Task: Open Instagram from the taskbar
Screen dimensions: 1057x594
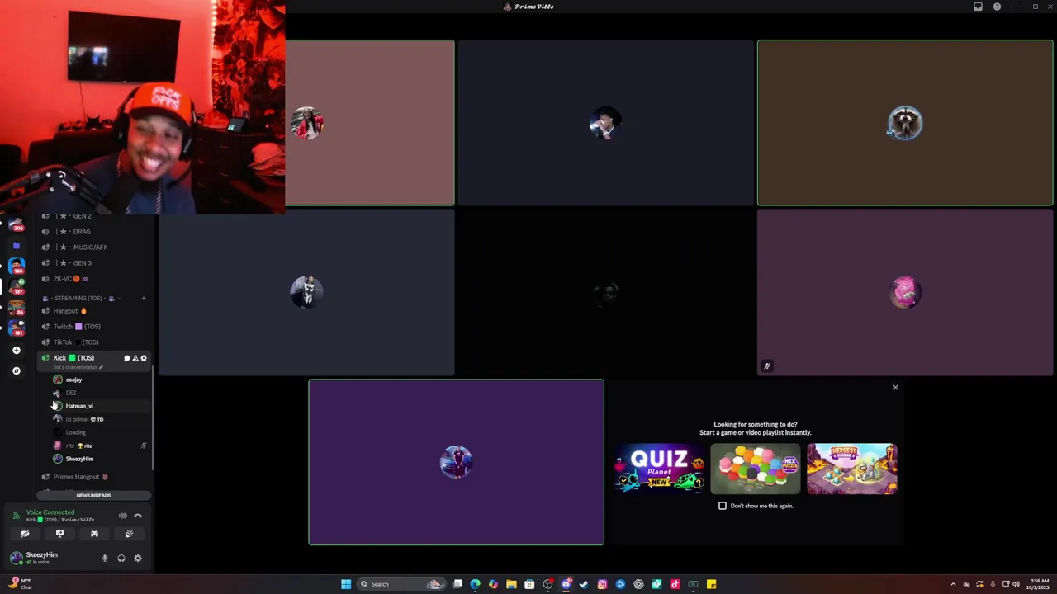Action: (x=602, y=584)
